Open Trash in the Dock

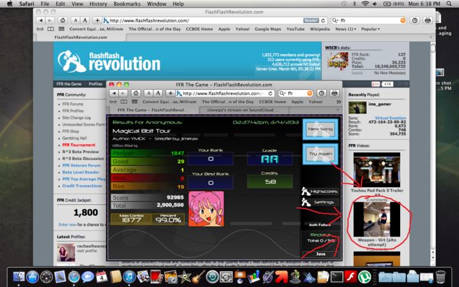440,277
